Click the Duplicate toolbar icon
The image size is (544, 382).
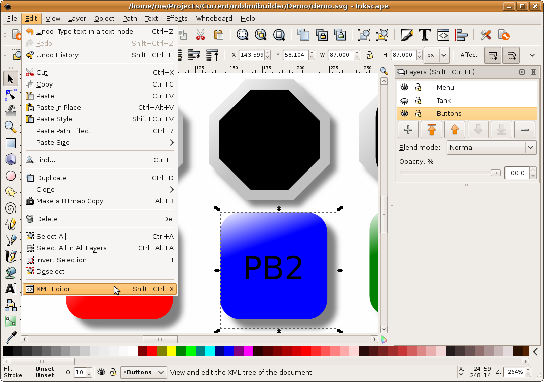(303, 35)
